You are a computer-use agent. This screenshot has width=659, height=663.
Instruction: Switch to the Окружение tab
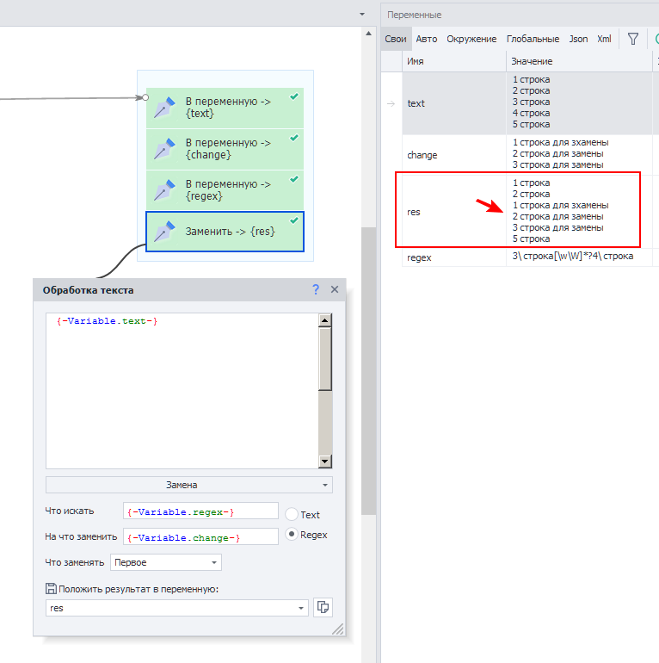tap(471, 39)
